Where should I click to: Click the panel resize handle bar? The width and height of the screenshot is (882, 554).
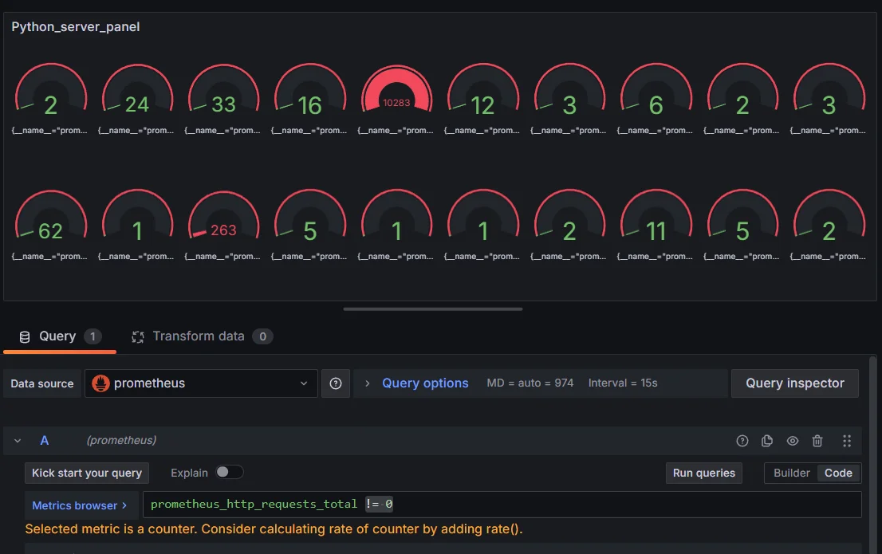(432, 308)
